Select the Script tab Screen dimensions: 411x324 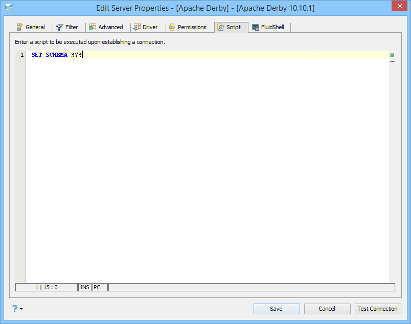pyautogui.click(x=231, y=27)
